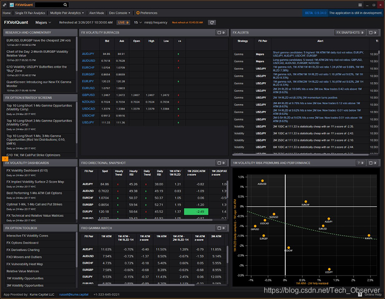Click the FXVolQuant app logo icon in title bar
Screen dimensions: 385x299
pos(11,5)
